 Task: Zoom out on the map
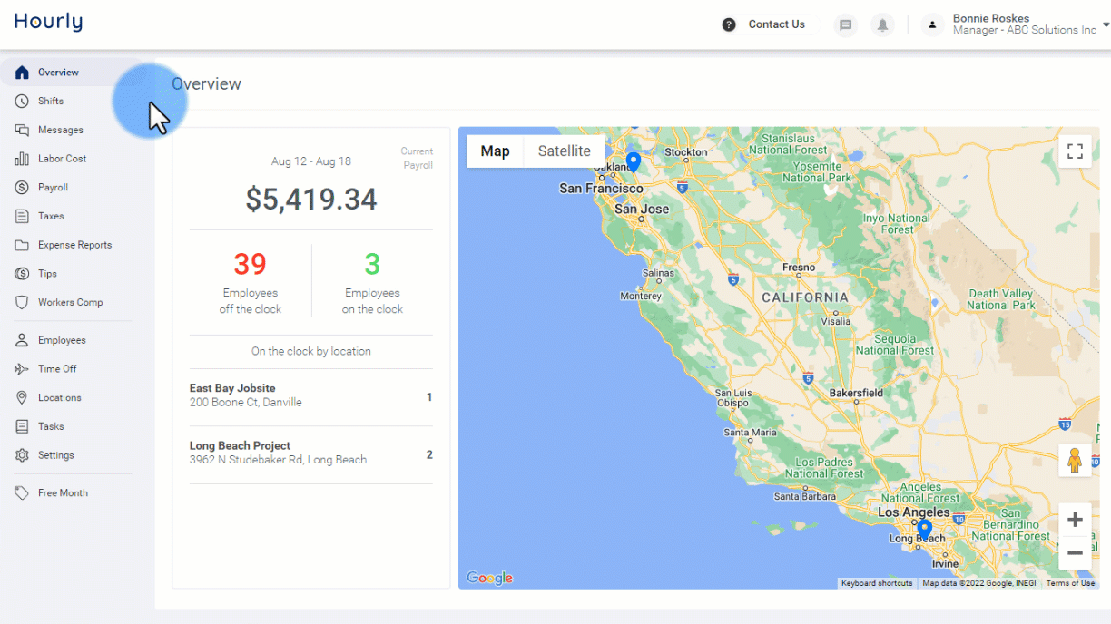1075,552
